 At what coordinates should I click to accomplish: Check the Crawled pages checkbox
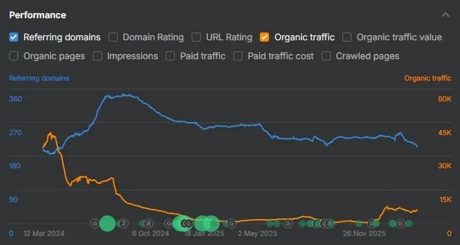(326, 56)
